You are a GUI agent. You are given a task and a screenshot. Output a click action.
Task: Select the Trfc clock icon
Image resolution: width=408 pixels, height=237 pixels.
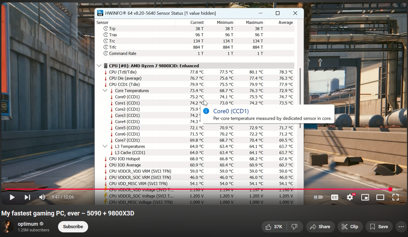(x=106, y=47)
